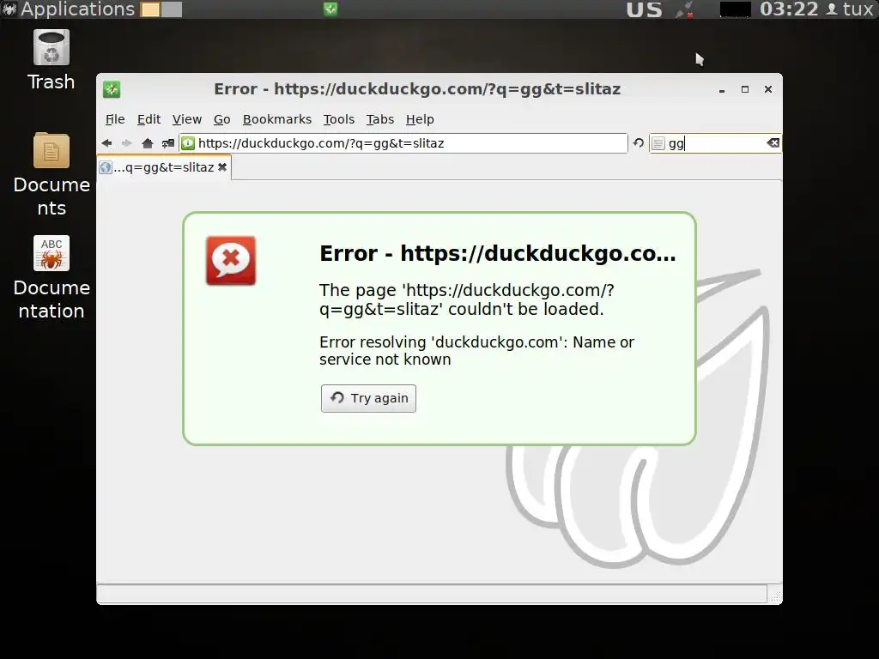Click the browser task icon in top panel
879x659 pixels.
330,9
